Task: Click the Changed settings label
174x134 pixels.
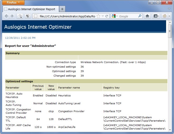Action: [65, 76]
